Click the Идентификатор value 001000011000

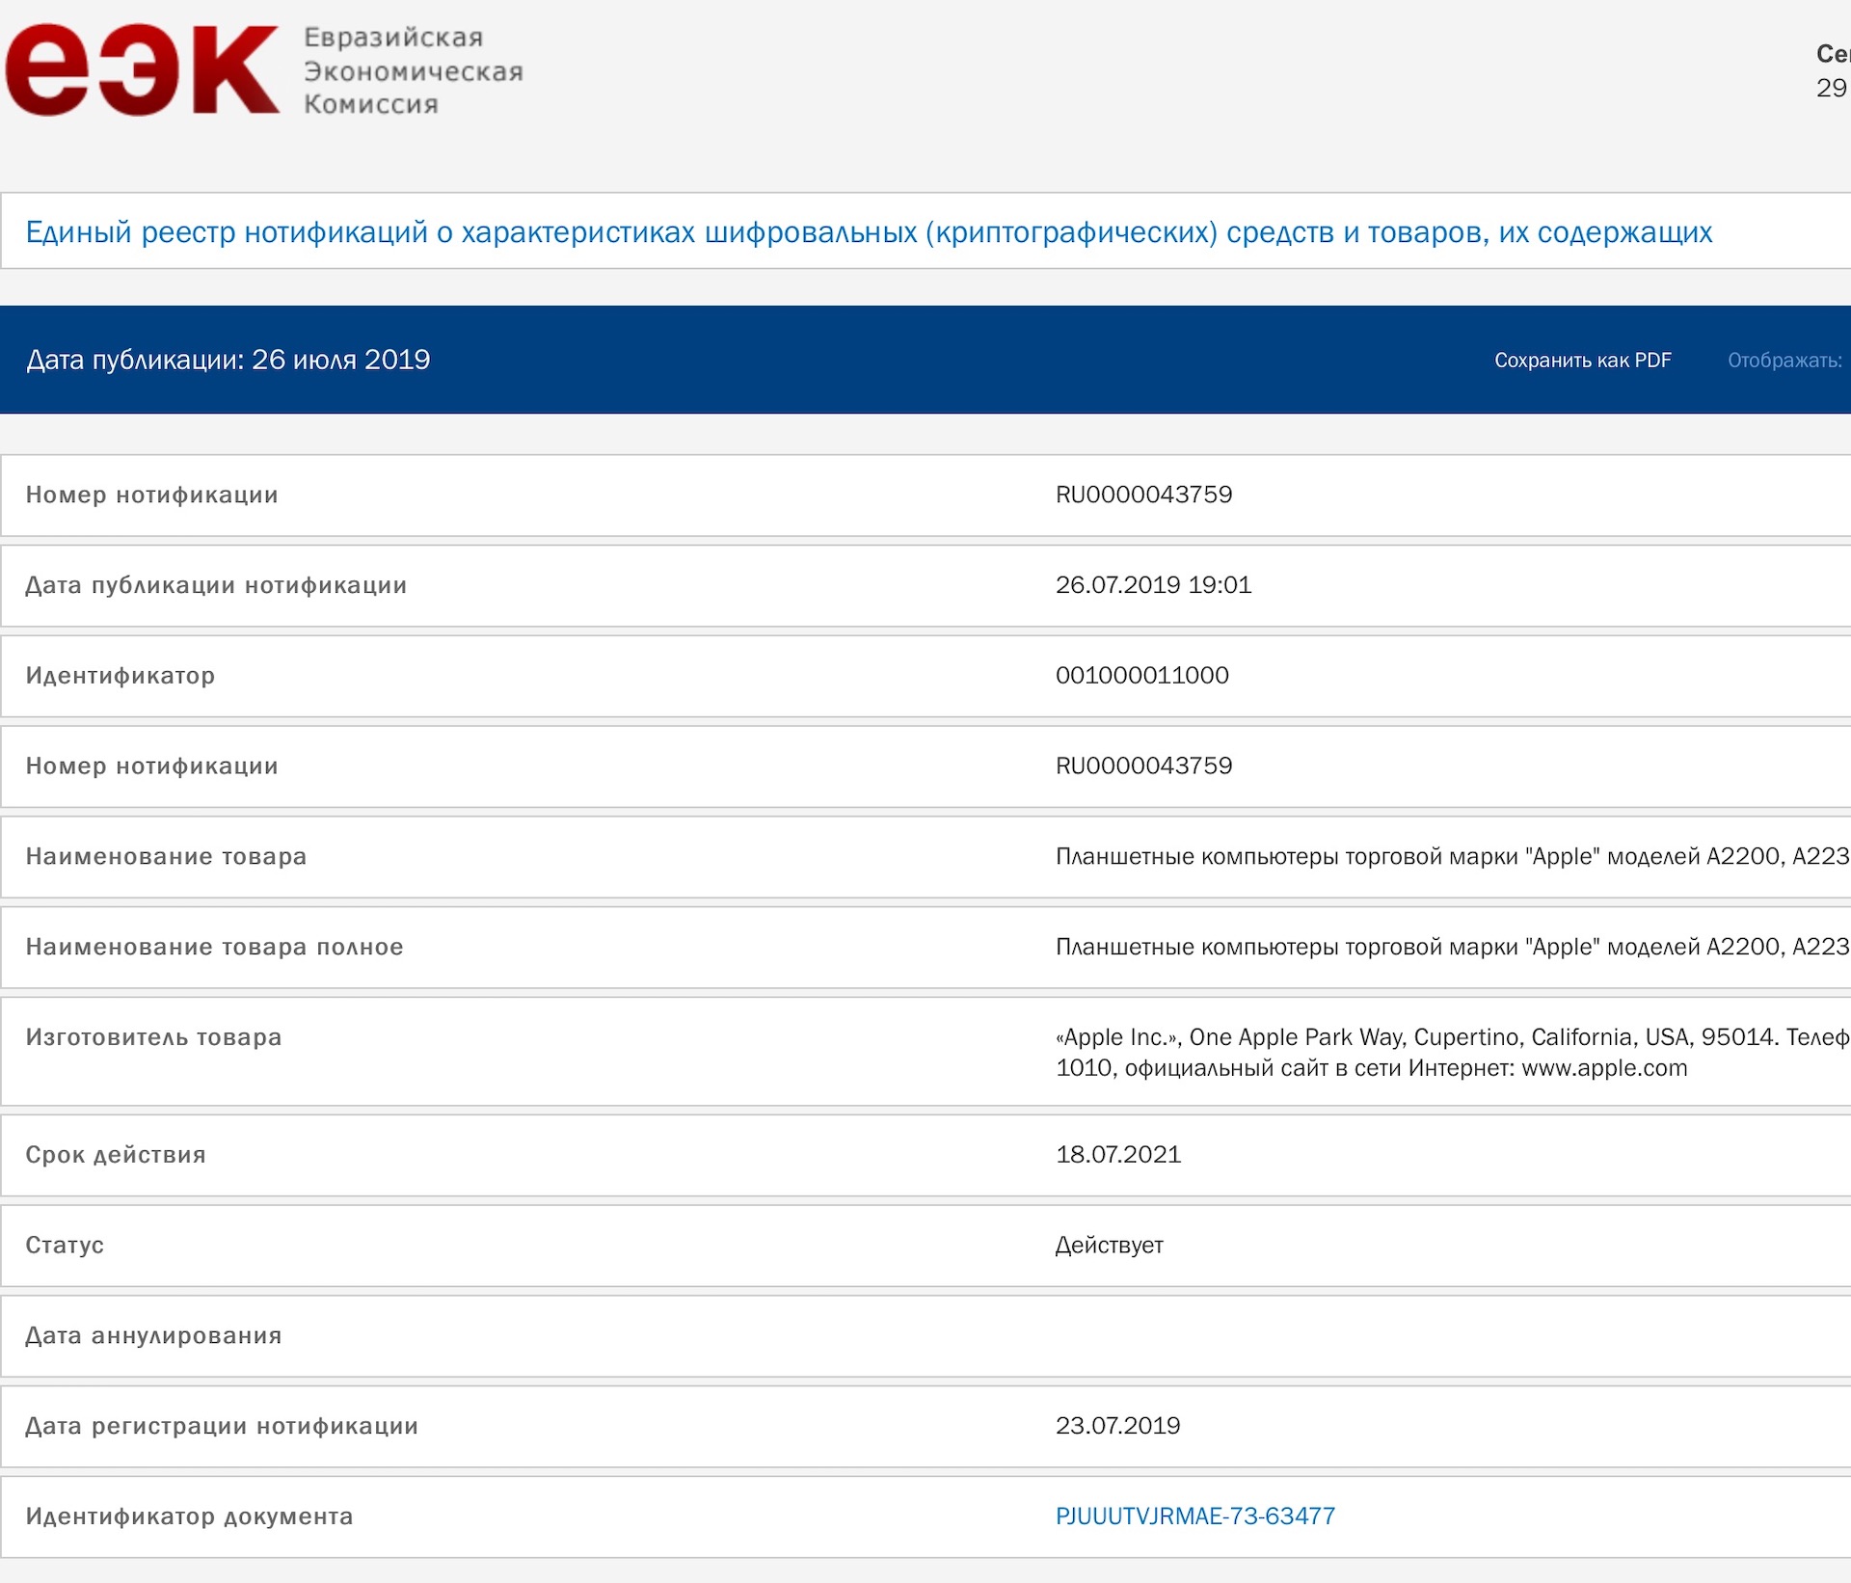point(1141,676)
